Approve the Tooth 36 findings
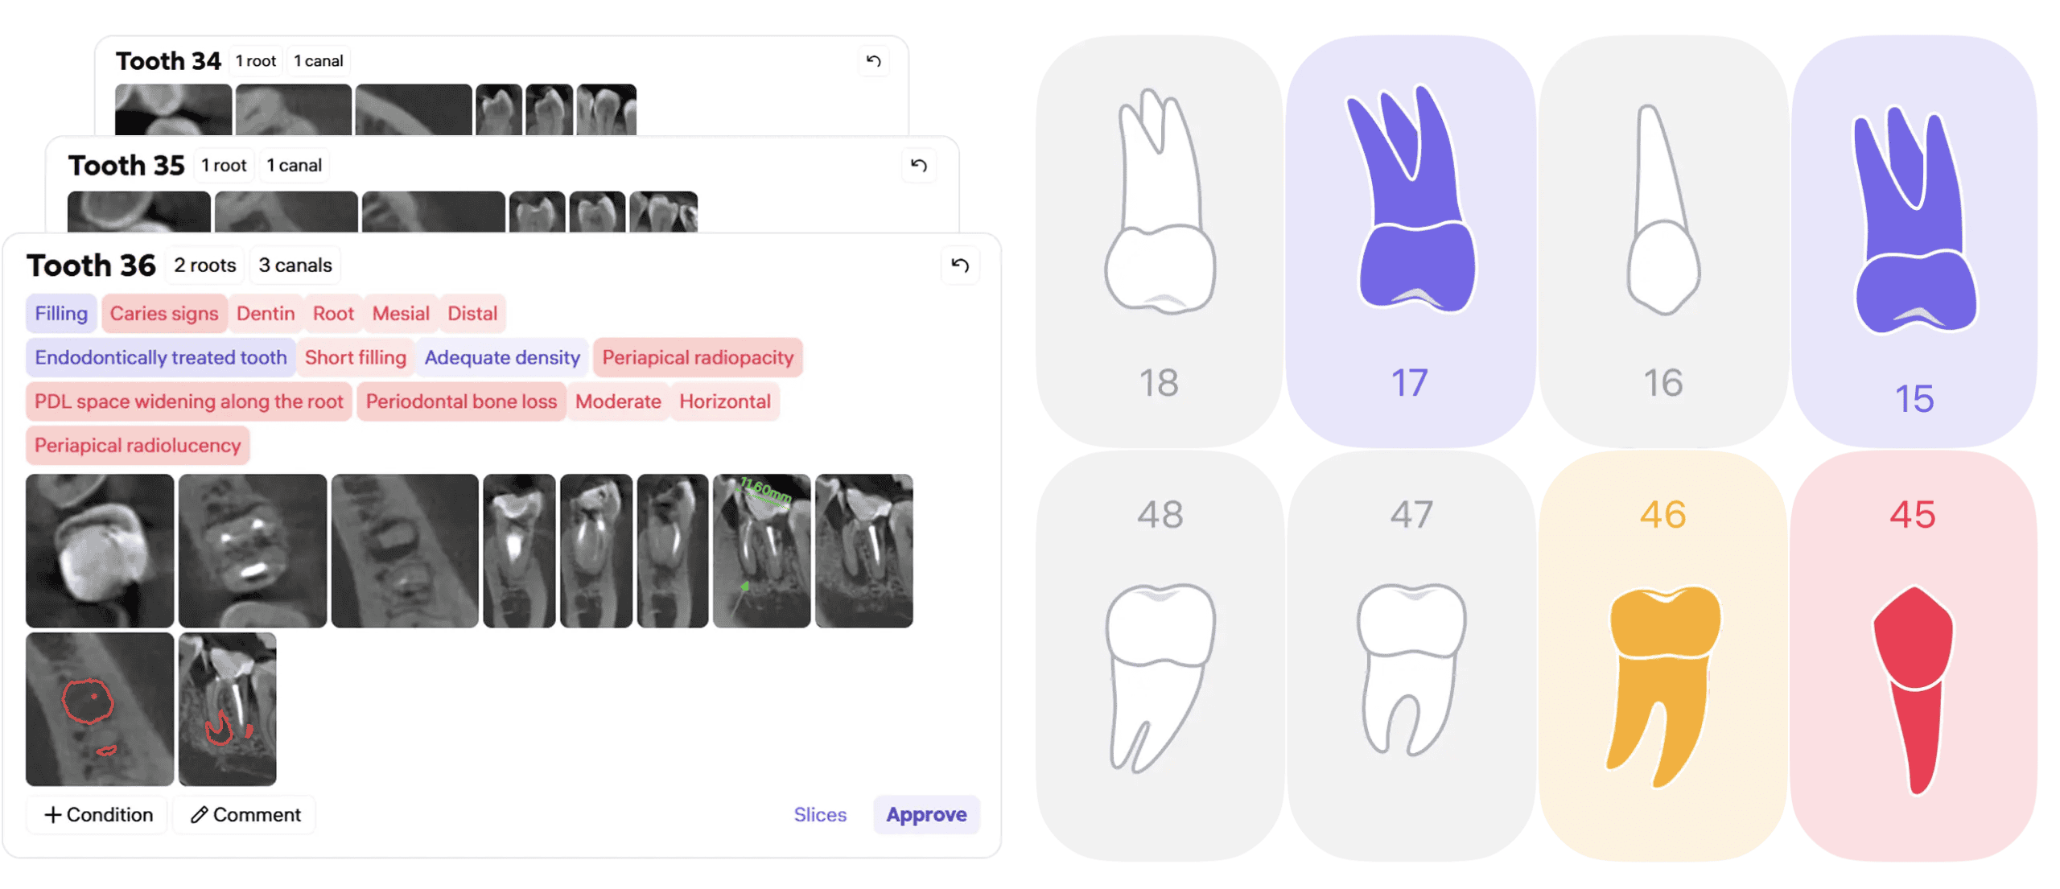This screenshot has width=2060, height=889. point(925,815)
